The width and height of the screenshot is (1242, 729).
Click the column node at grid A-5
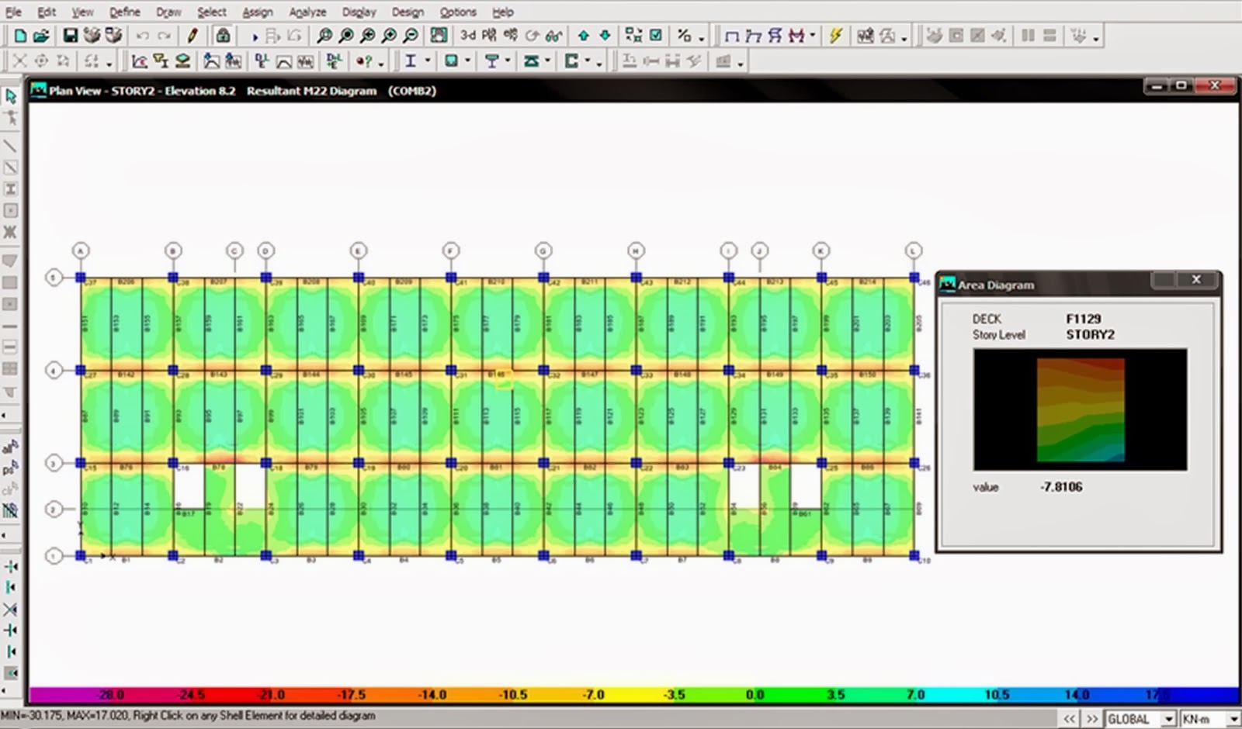click(81, 277)
